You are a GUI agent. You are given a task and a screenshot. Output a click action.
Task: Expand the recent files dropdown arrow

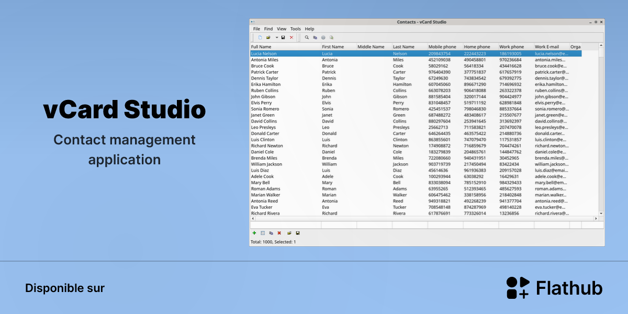pyautogui.click(x=277, y=38)
